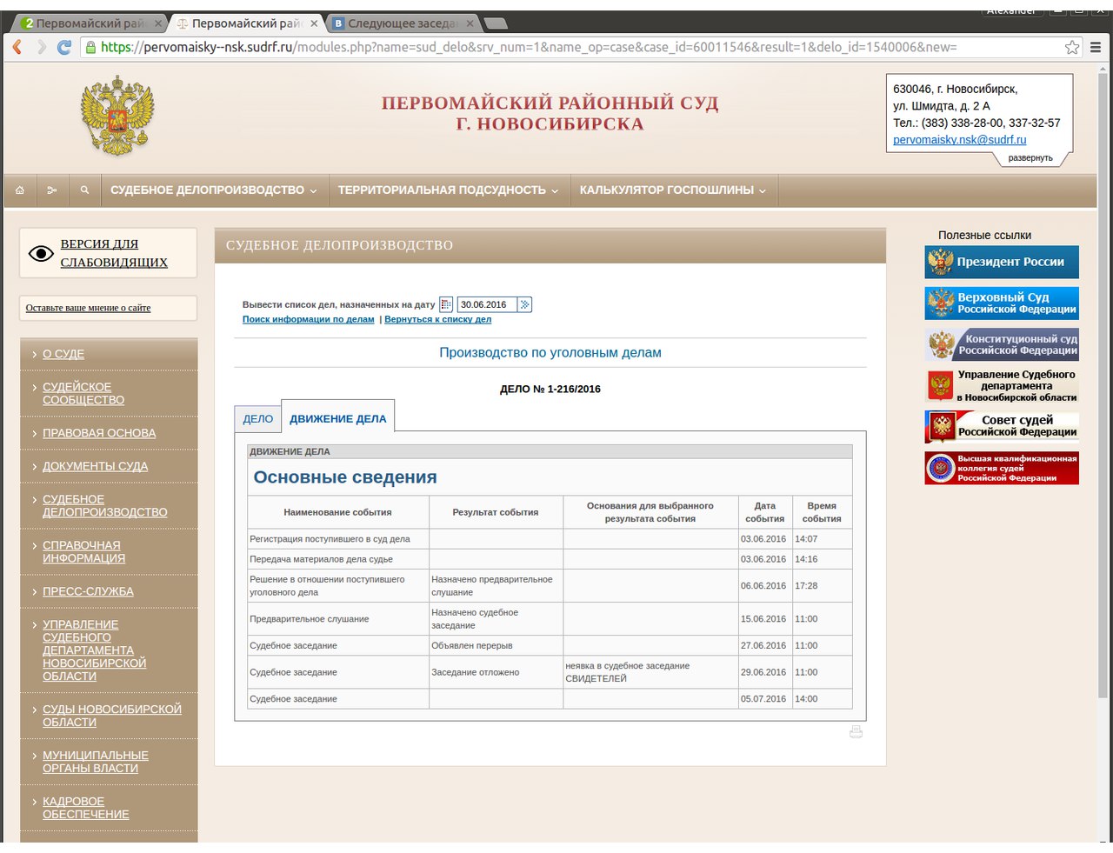This screenshot has width=1113, height=853.
Task: Click Вернуться к списку дел link
Action: pyautogui.click(x=437, y=319)
